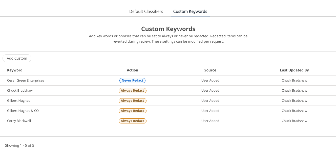
Task: Click the Showing 1 - 5 of 5 text
Action: [19, 145]
